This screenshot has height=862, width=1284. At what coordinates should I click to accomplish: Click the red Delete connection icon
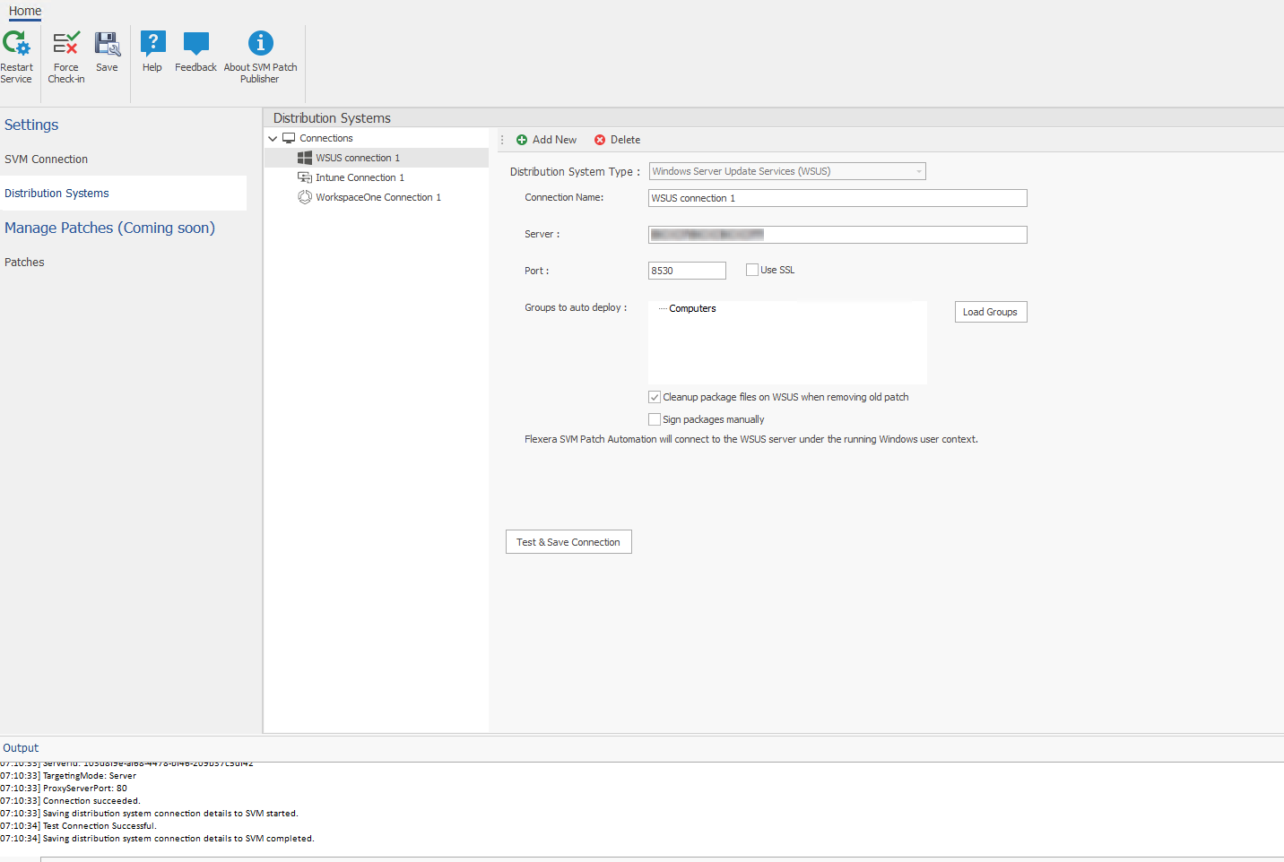[x=600, y=140]
